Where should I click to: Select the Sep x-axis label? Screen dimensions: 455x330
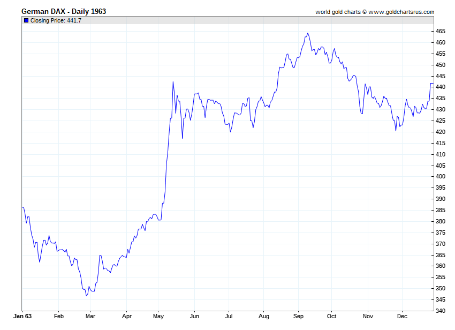point(298,316)
